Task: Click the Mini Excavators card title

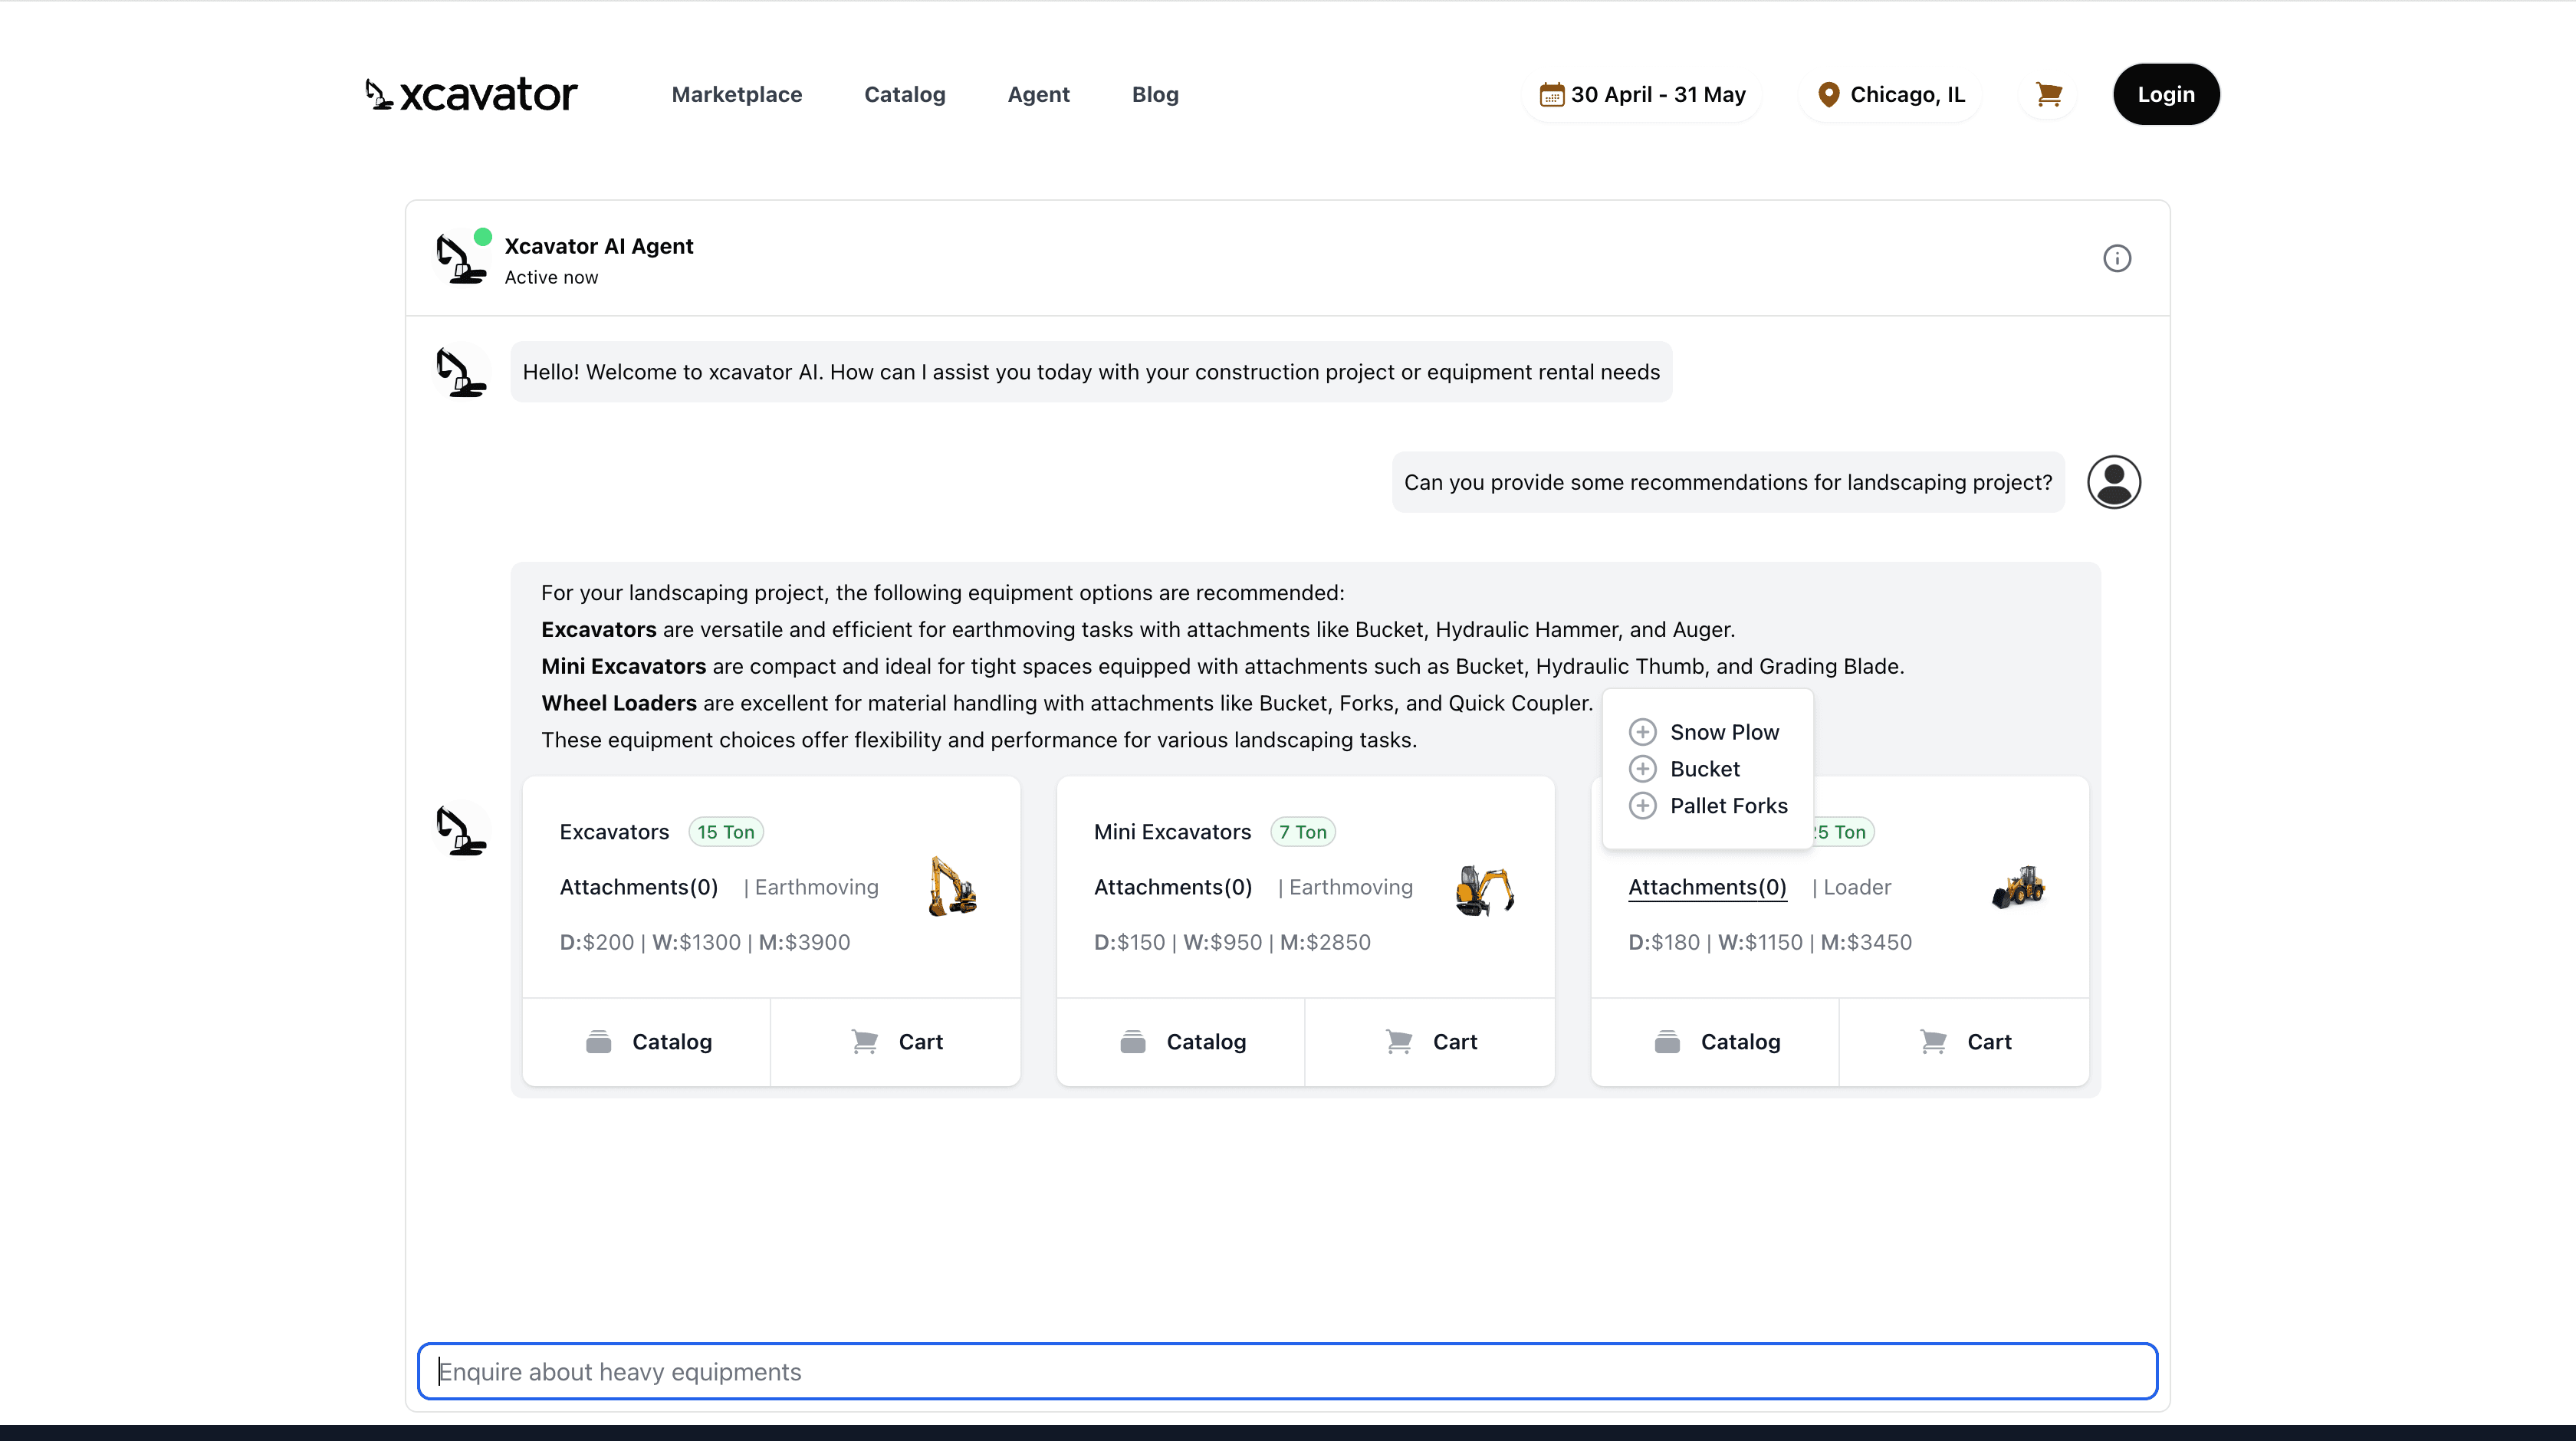Action: [1172, 832]
